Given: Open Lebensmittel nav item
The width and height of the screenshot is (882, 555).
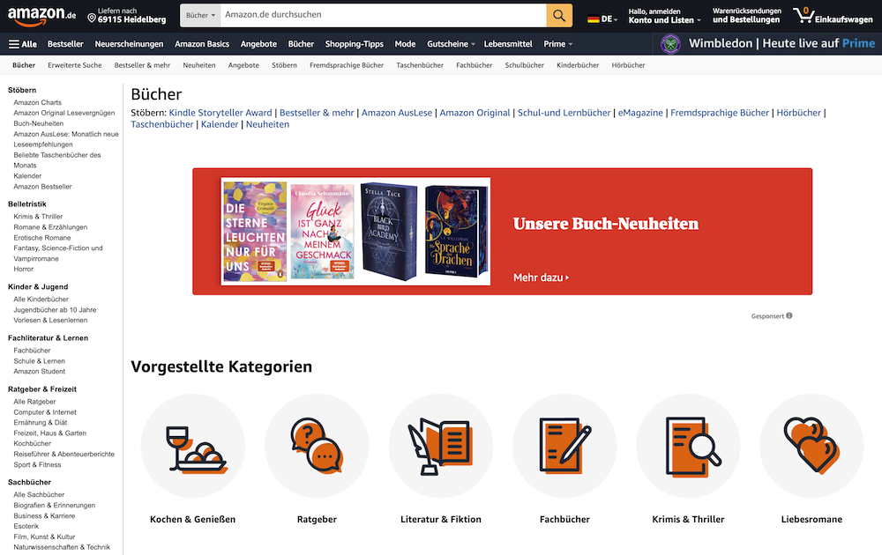Looking at the screenshot, I should tap(508, 44).
